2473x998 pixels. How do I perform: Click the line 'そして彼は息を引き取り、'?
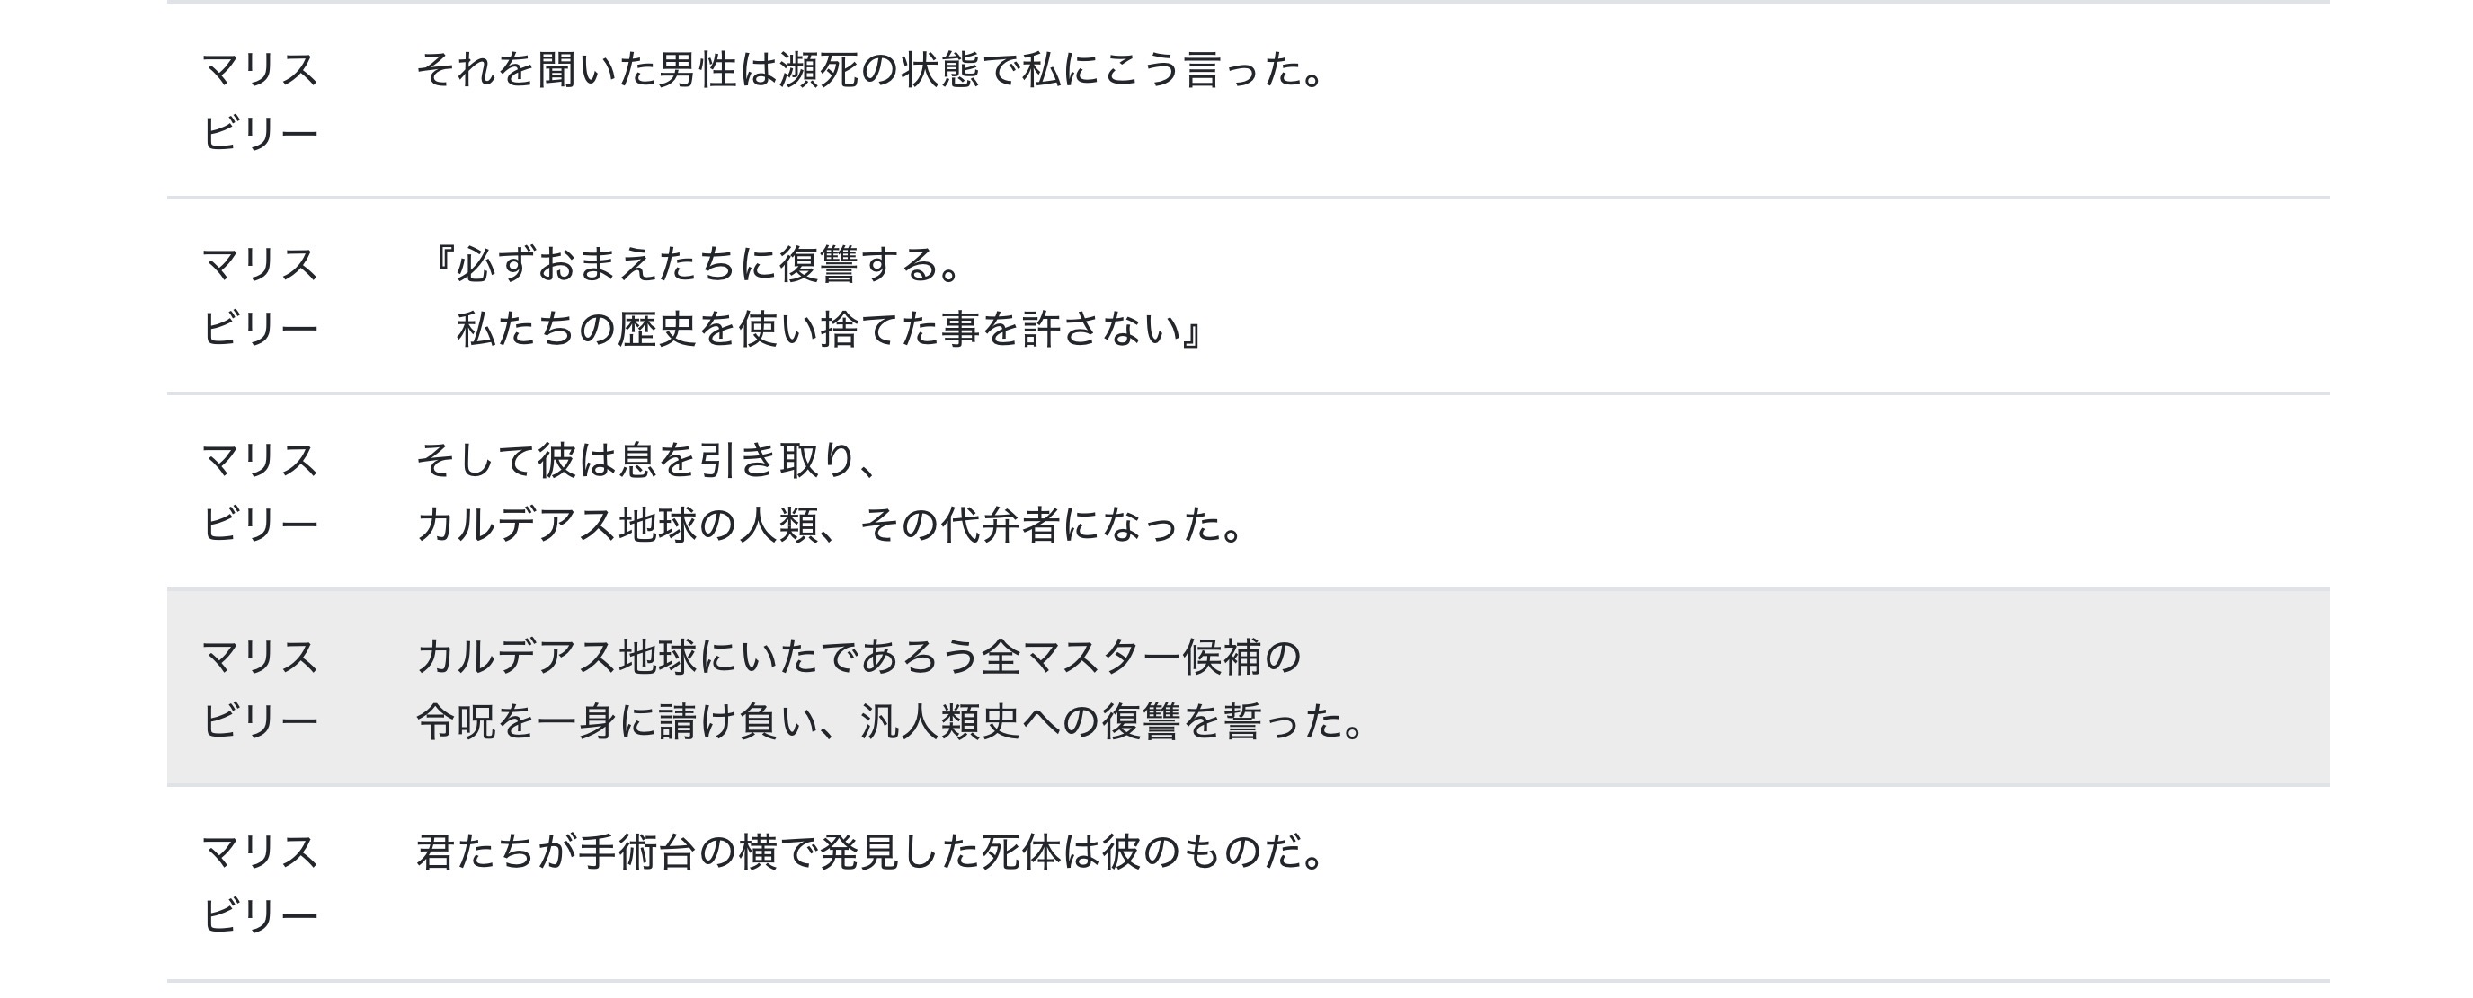648,461
